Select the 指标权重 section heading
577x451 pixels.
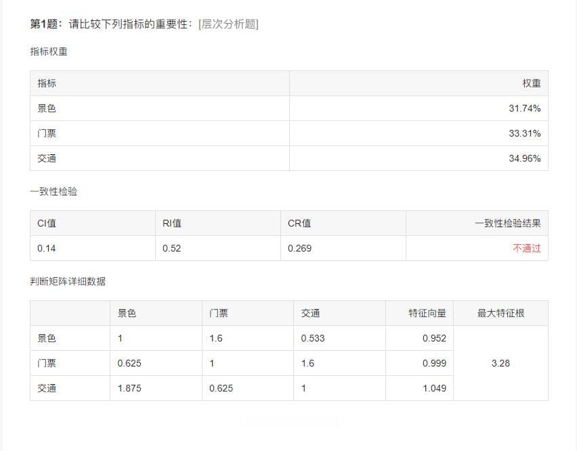tap(49, 51)
